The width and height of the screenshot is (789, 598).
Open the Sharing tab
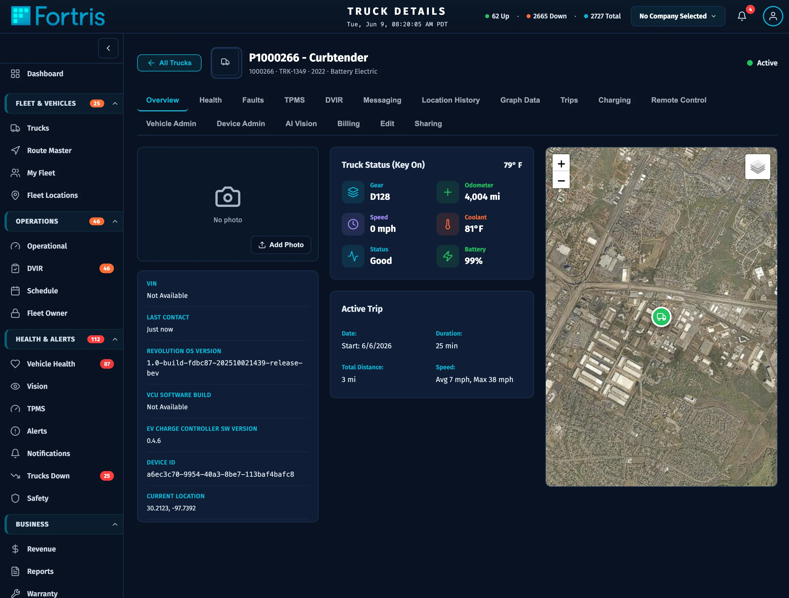pos(428,124)
